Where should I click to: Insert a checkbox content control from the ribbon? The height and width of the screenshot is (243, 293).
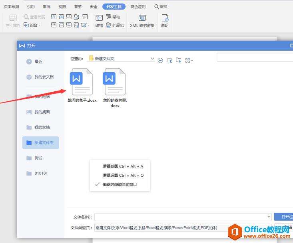(85, 17)
